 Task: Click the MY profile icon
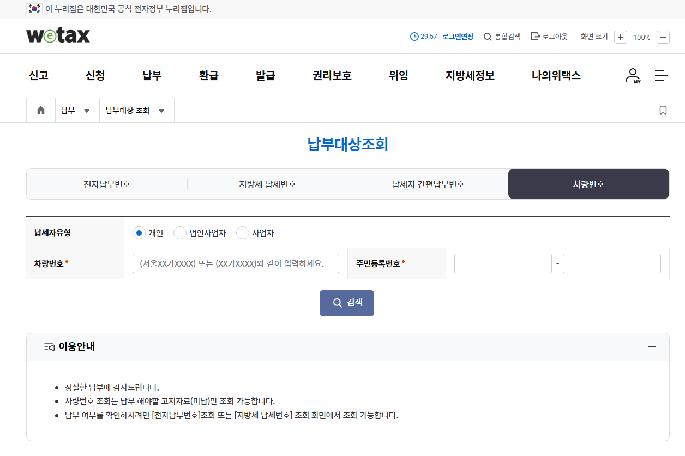pos(633,76)
